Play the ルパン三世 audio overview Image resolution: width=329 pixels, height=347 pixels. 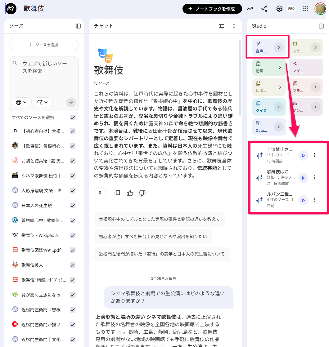pos(303,200)
